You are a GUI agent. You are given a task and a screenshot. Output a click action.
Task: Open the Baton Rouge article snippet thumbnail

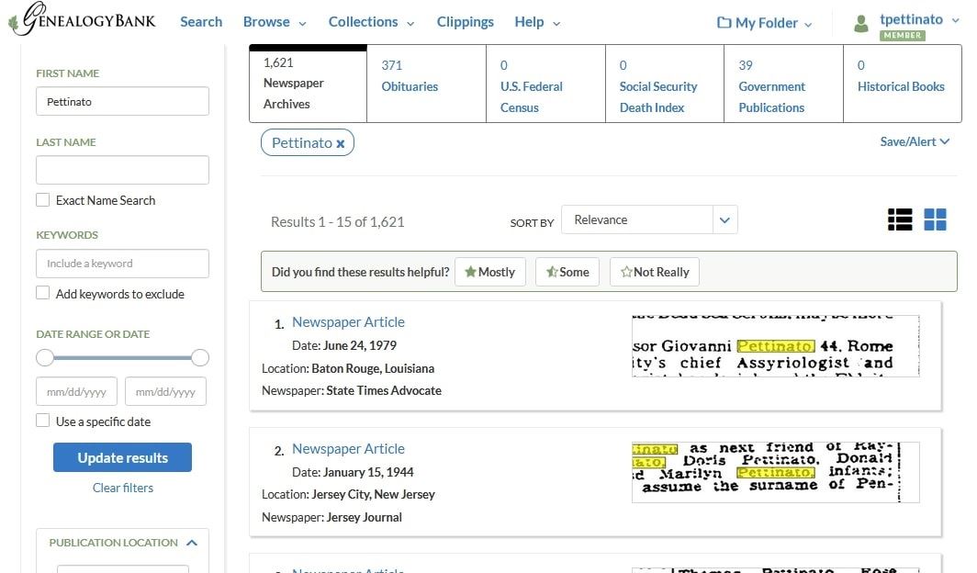pyautogui.click(x=776, y=345)
